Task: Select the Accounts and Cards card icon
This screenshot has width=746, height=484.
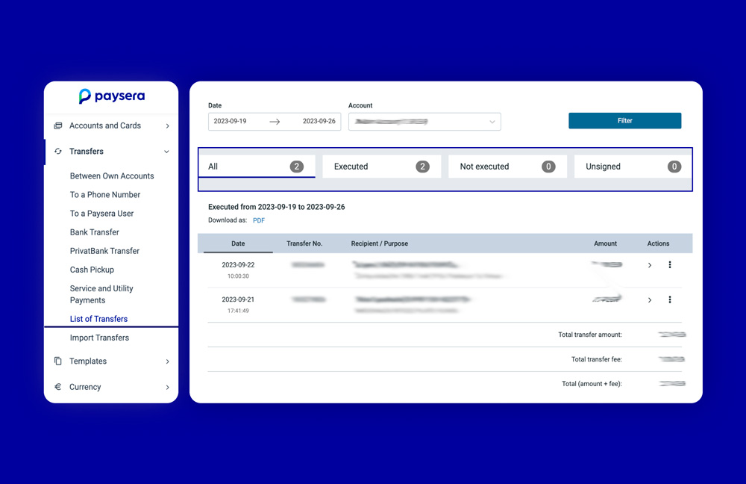Action: click(x=58, y=125)
